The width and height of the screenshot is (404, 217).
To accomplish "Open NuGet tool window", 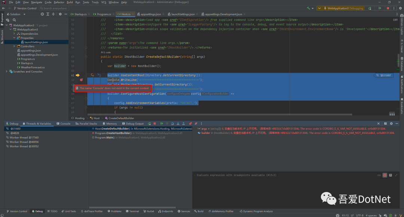I will (x=149, y=211).
